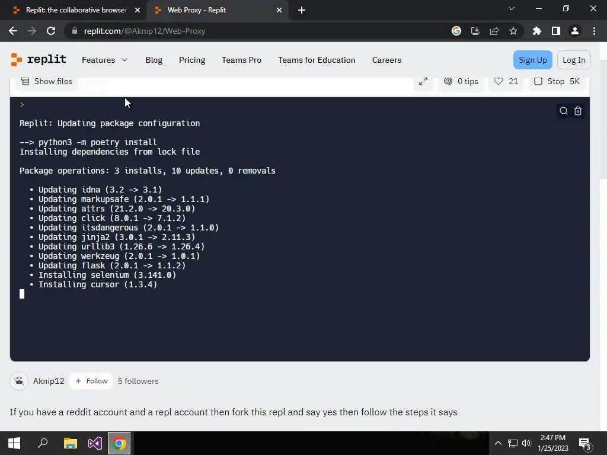Share this page icon

[x=494, y=31]
